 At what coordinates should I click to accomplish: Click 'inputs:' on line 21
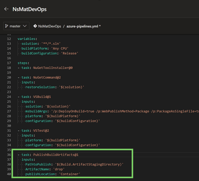click(28, 82)
